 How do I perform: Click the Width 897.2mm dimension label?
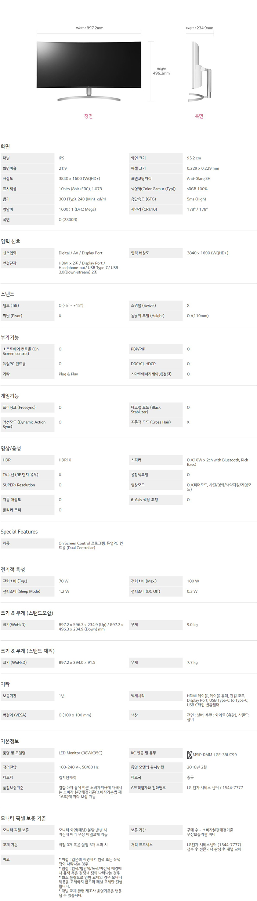point(90,28)
